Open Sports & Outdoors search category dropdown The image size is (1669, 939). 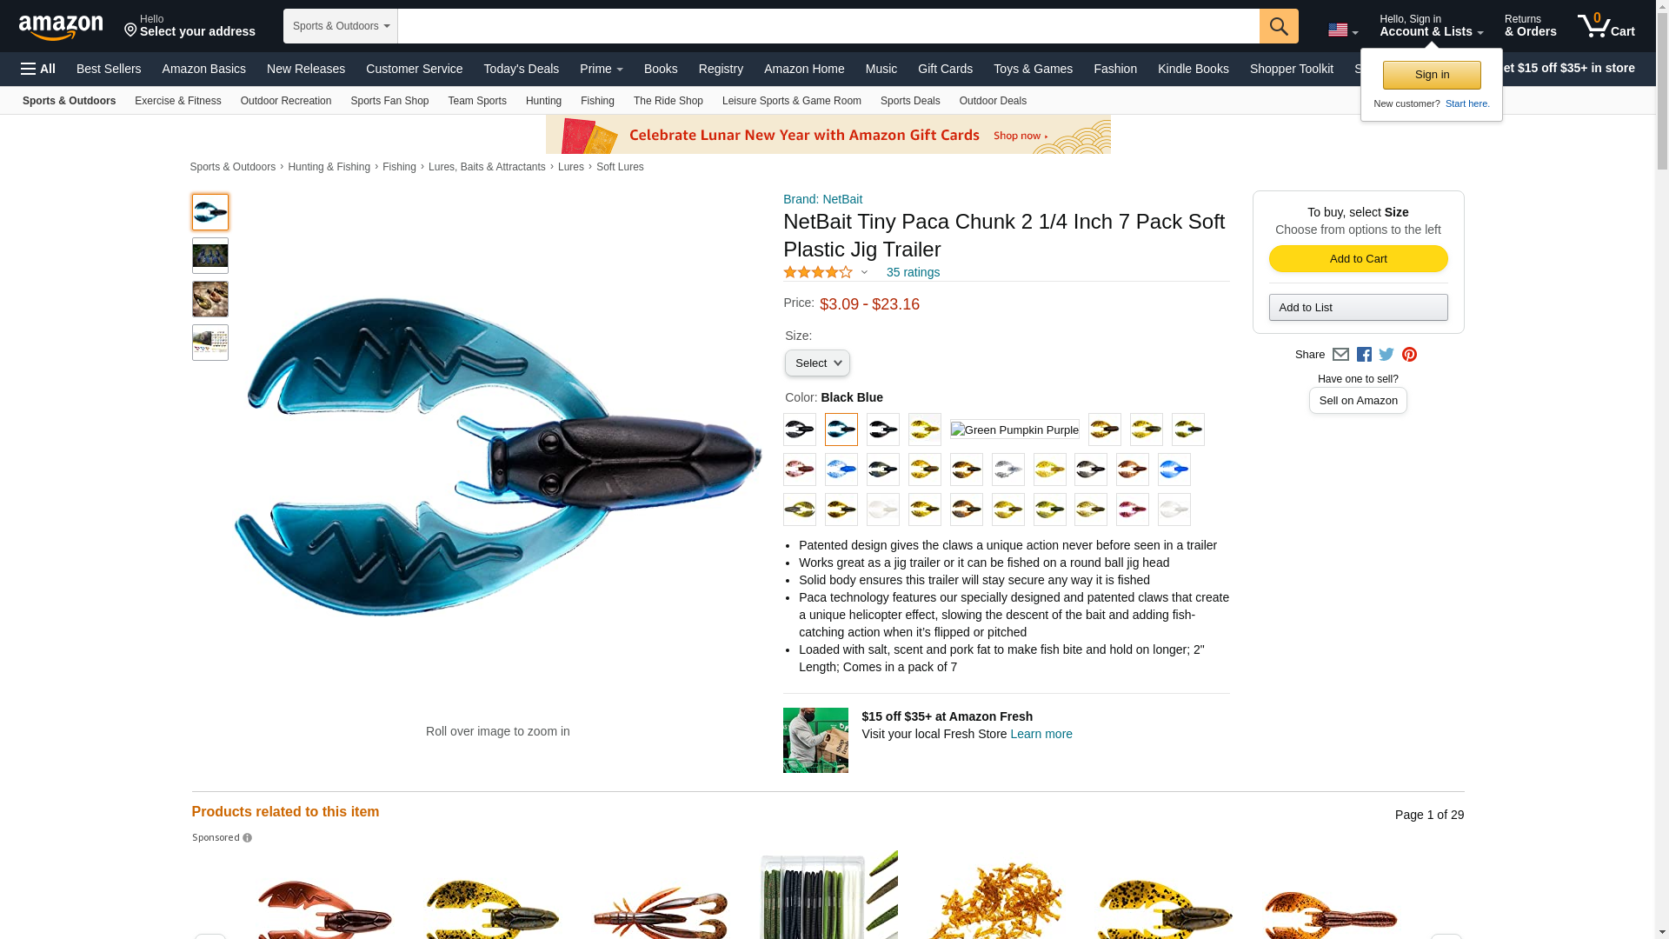(x=341, y=26)
